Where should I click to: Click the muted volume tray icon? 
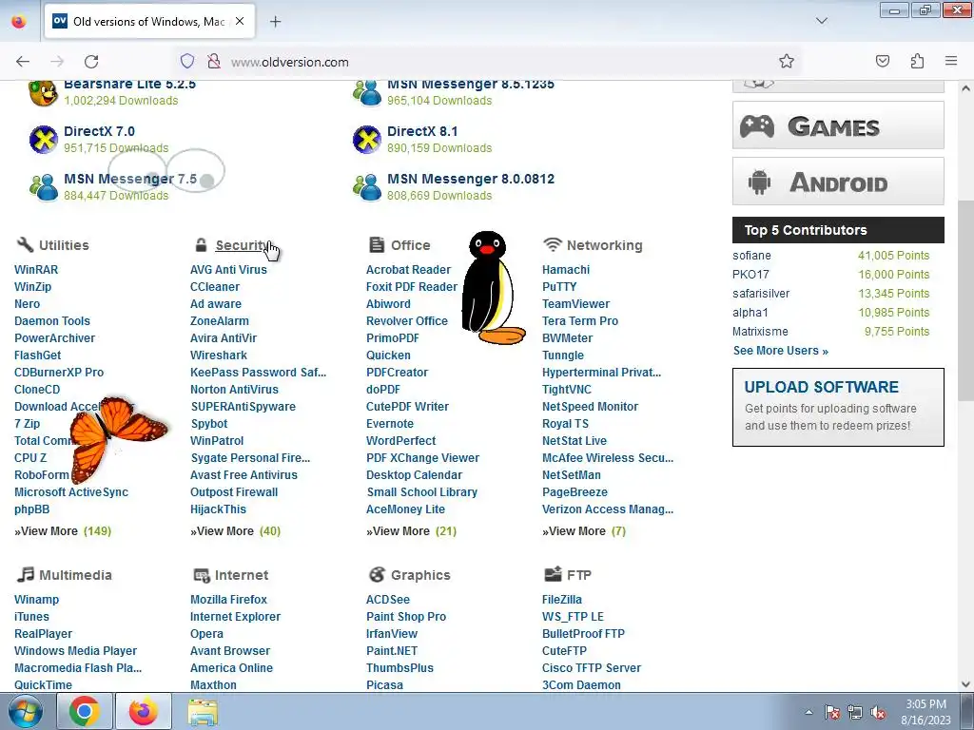878,713
